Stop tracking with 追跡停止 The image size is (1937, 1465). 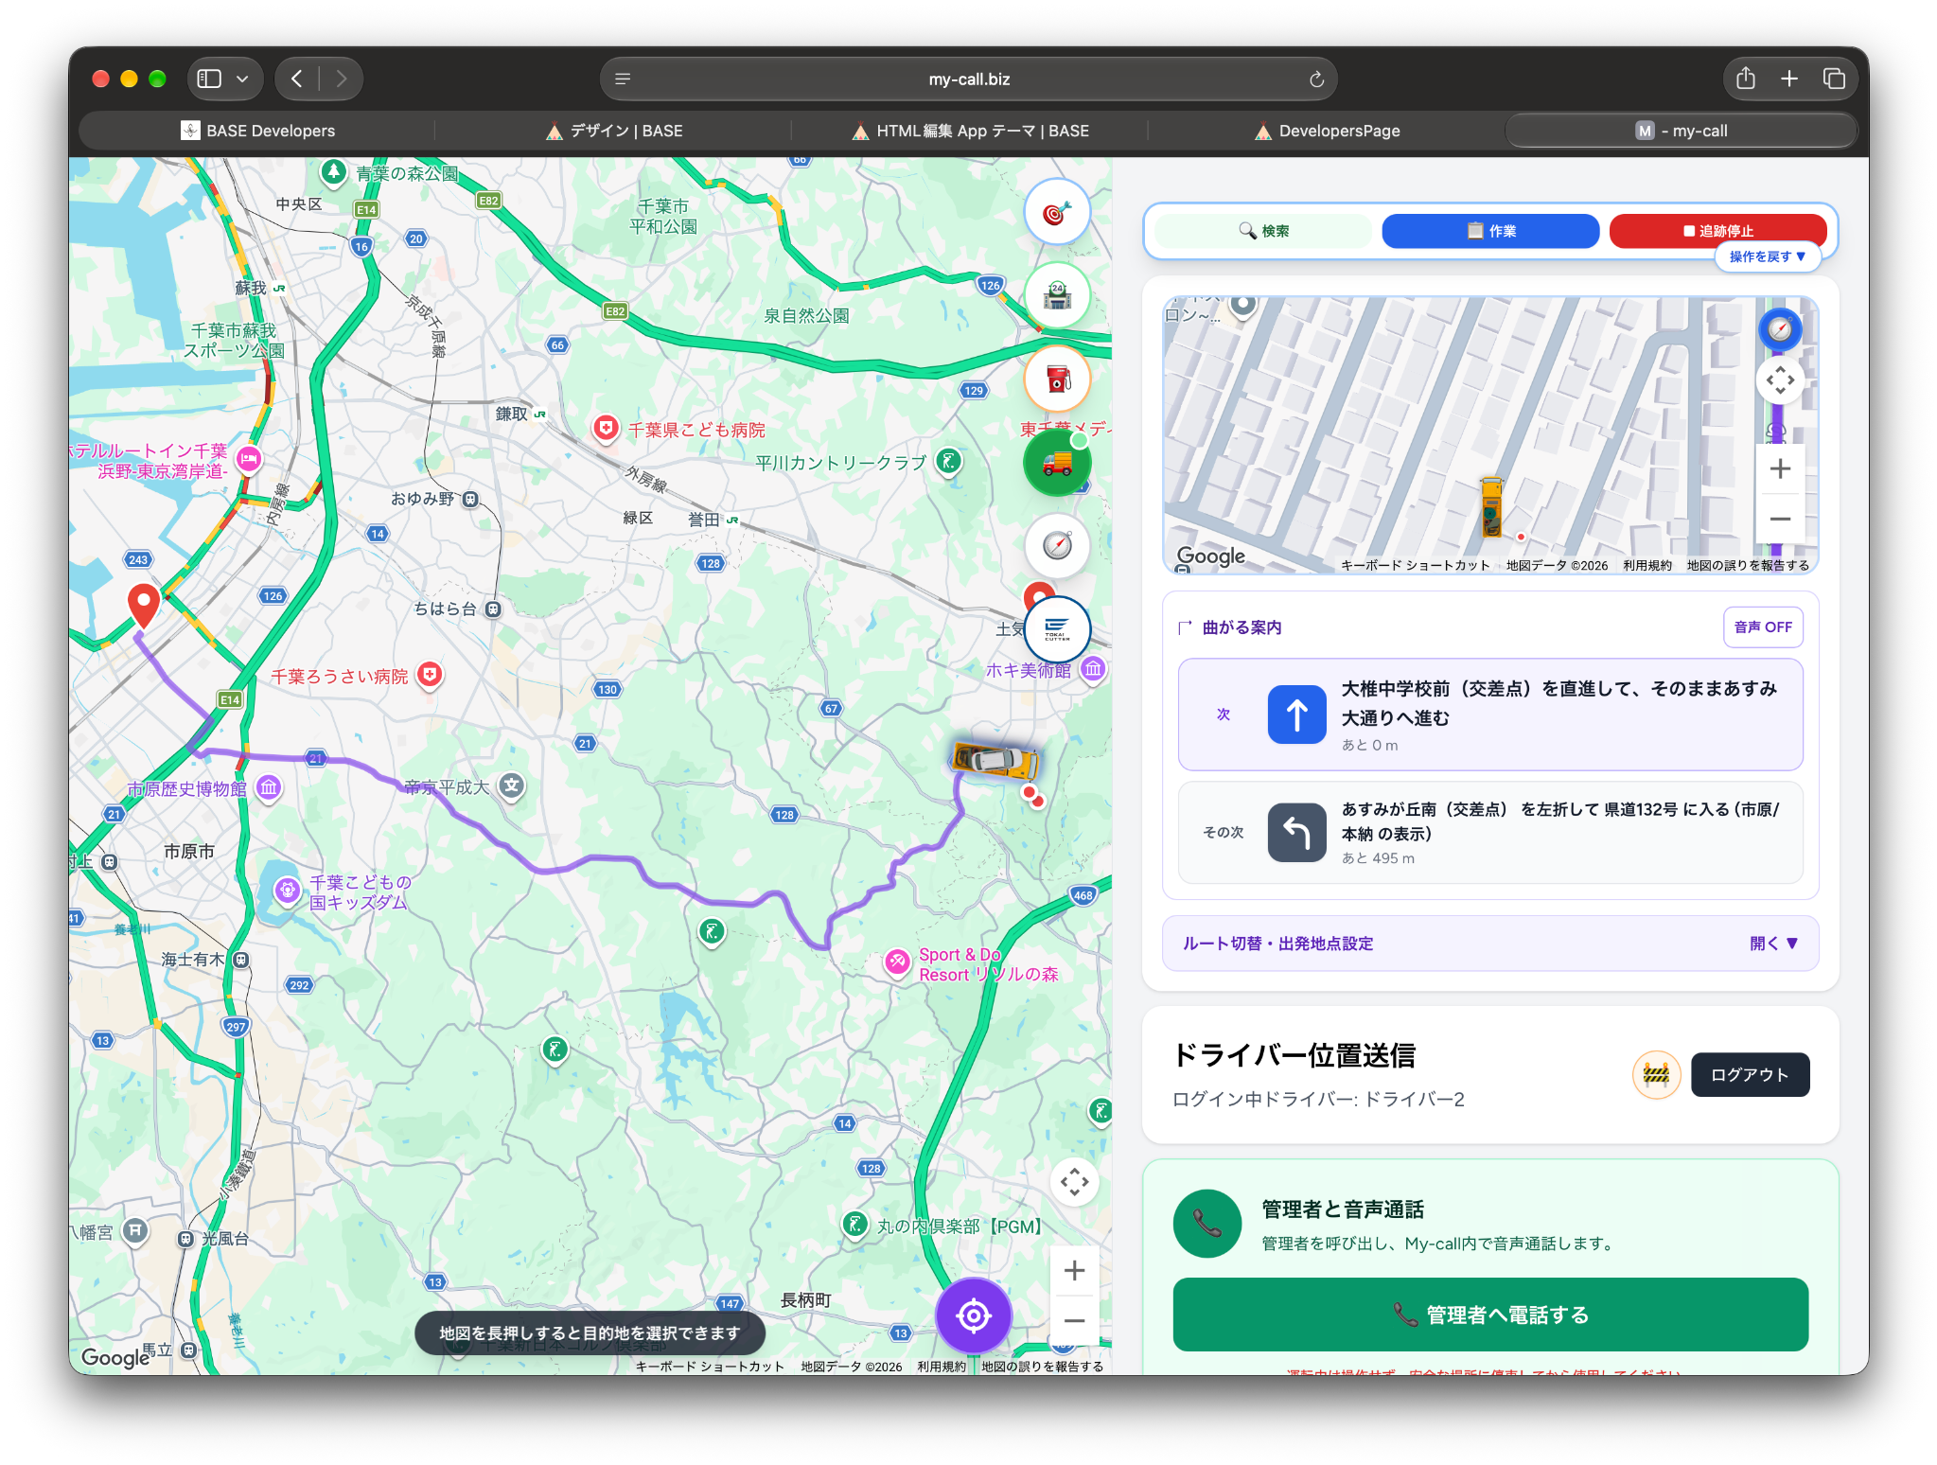click(1717, 231)
